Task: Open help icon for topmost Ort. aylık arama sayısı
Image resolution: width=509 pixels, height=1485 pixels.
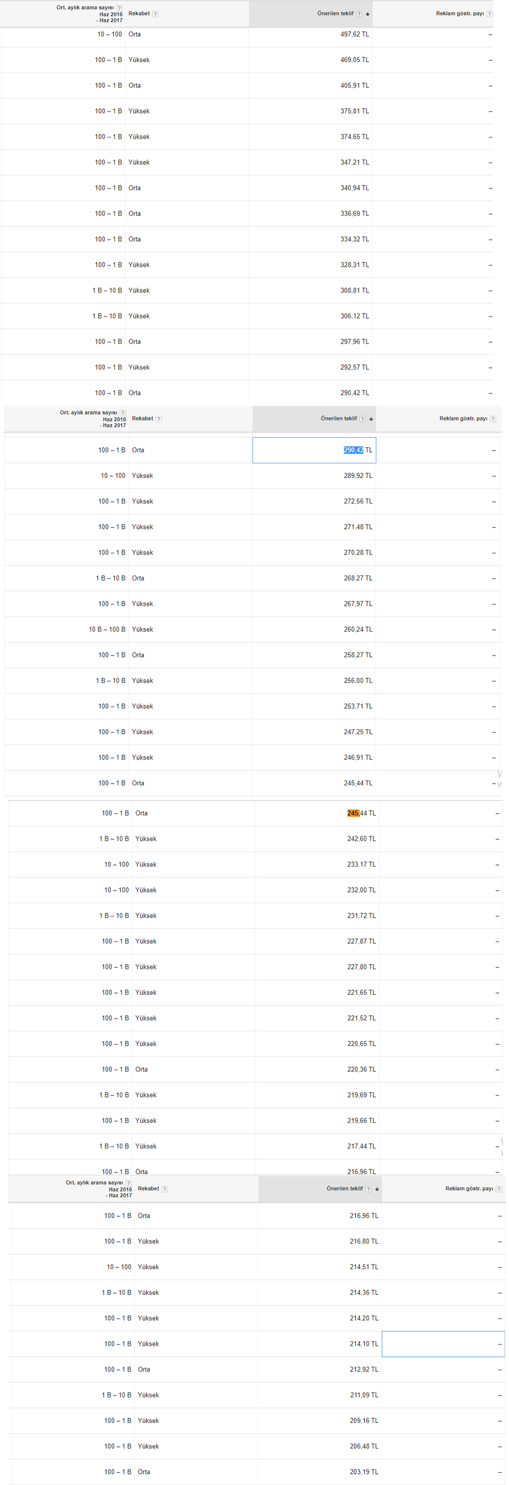Action: 119,8
